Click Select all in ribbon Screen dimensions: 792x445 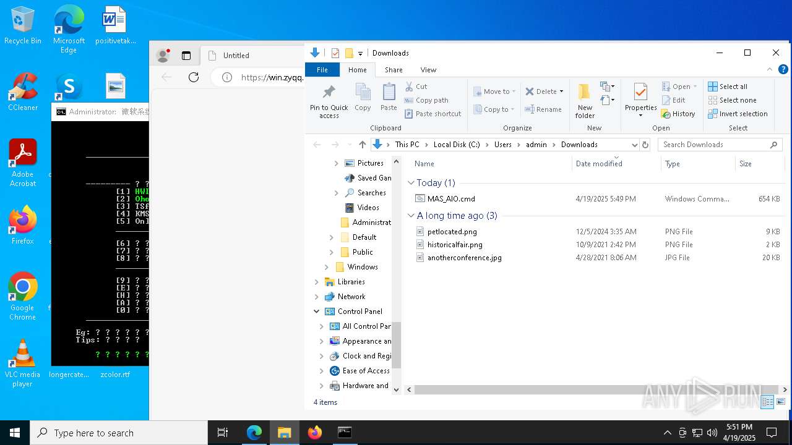click(x=728, y=87)
